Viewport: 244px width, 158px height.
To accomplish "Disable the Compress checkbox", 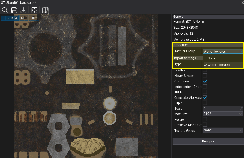I will coord(204,81).
